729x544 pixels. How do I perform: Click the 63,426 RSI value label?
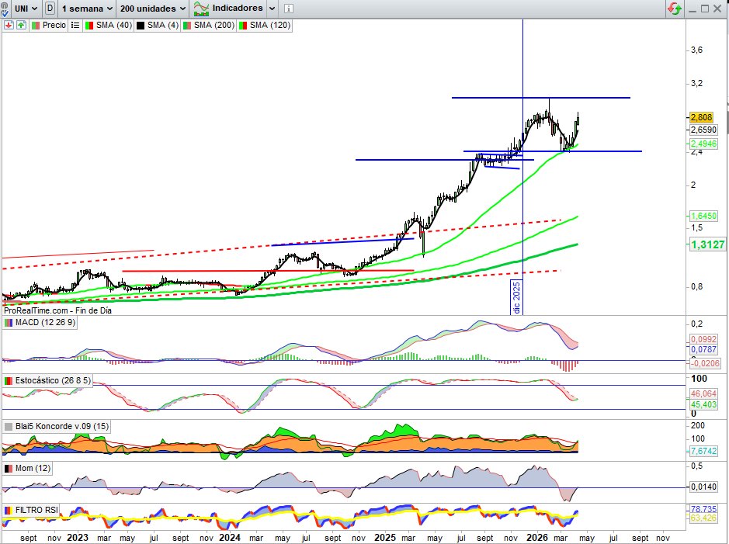(703, 518)
